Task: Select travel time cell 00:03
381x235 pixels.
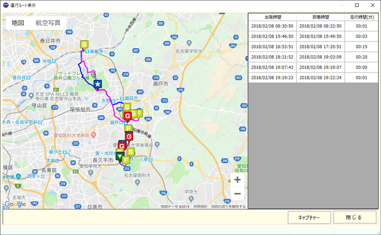Action: [x=361, y=36]
